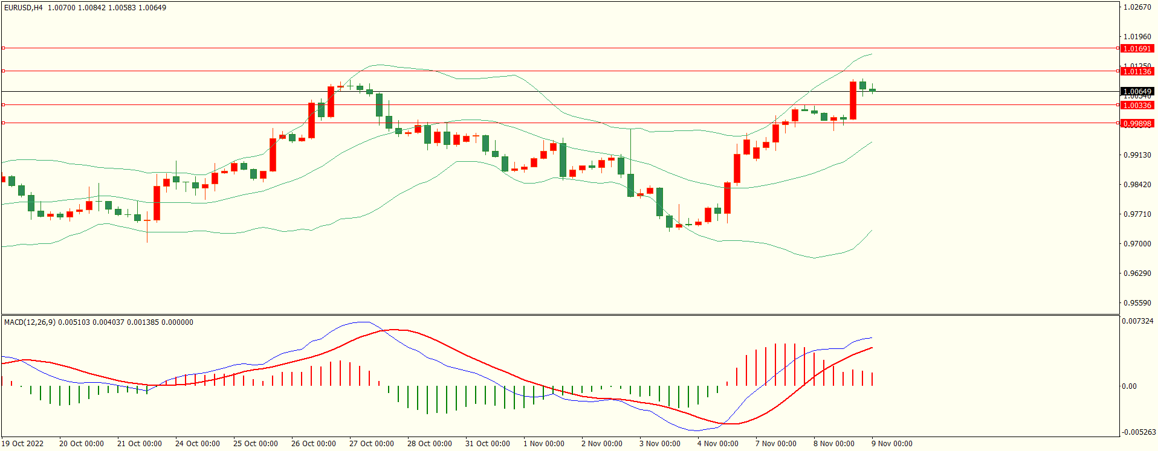Click the MACD scale 0.00 zero label
1158x451 pixels.
coord(1129,386)
